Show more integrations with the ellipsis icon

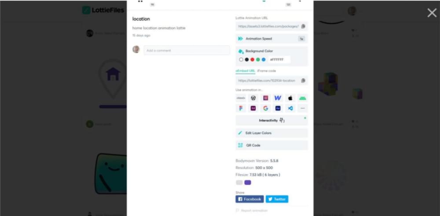[303, 108]
